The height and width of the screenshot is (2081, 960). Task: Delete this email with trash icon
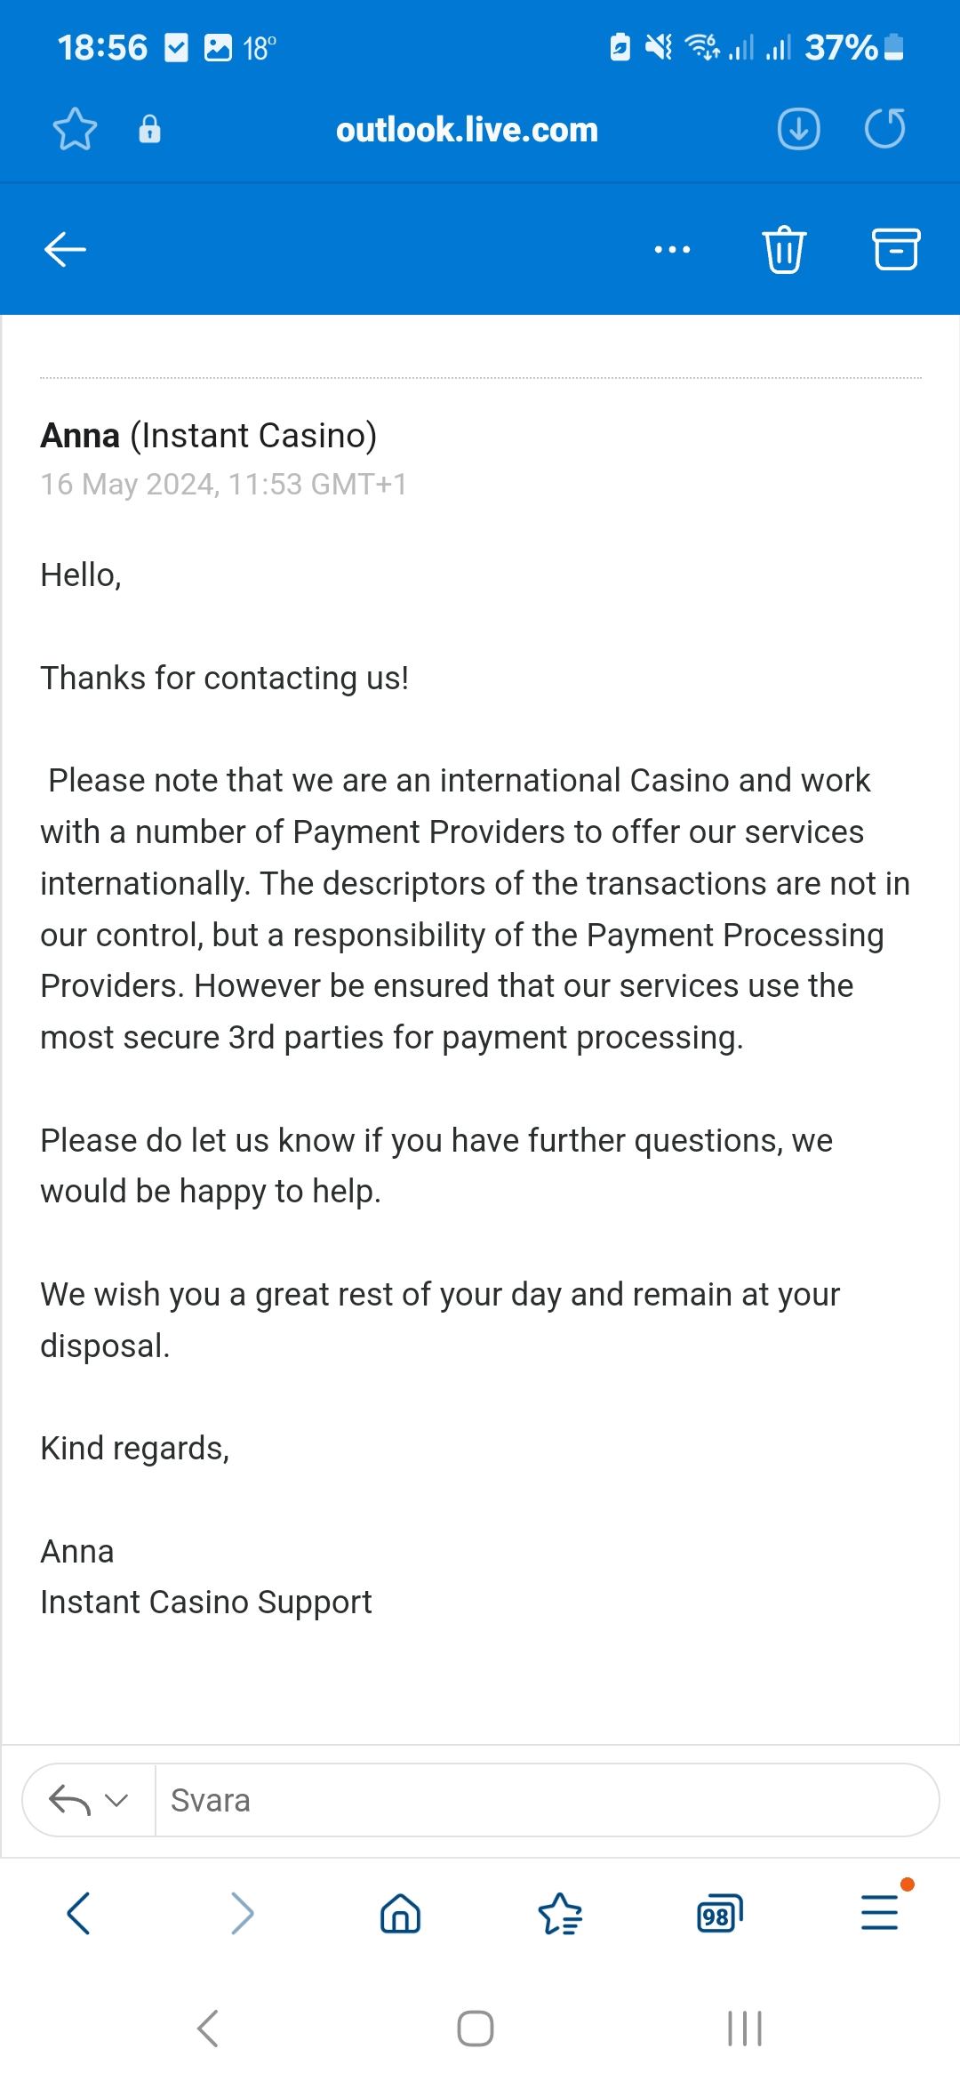(784, 250)
